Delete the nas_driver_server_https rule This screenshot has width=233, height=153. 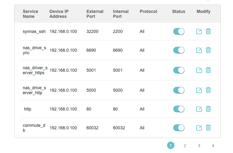click(208, 70)
